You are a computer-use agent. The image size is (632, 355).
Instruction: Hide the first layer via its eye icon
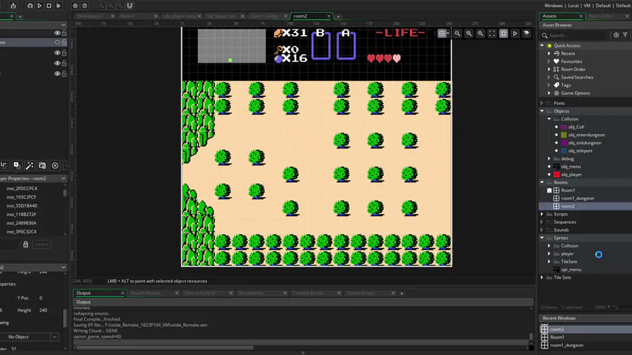click(x=58, y=33)
